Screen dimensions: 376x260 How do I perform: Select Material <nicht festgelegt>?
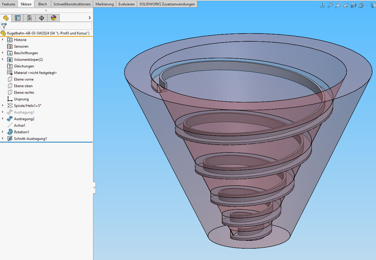[35, 73]
